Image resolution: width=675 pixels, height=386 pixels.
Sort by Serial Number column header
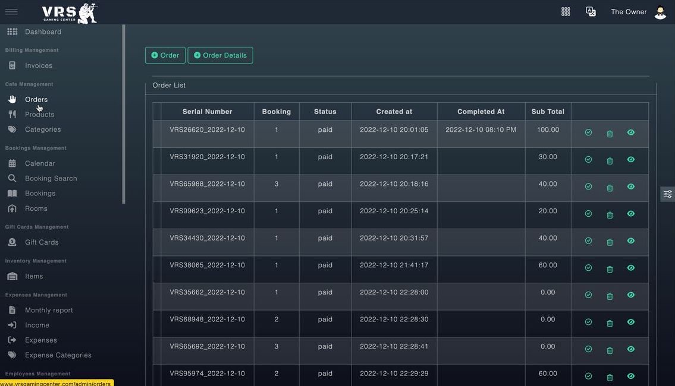[207, 111]
